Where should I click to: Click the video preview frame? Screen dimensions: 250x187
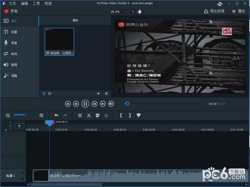pos(180,56)
